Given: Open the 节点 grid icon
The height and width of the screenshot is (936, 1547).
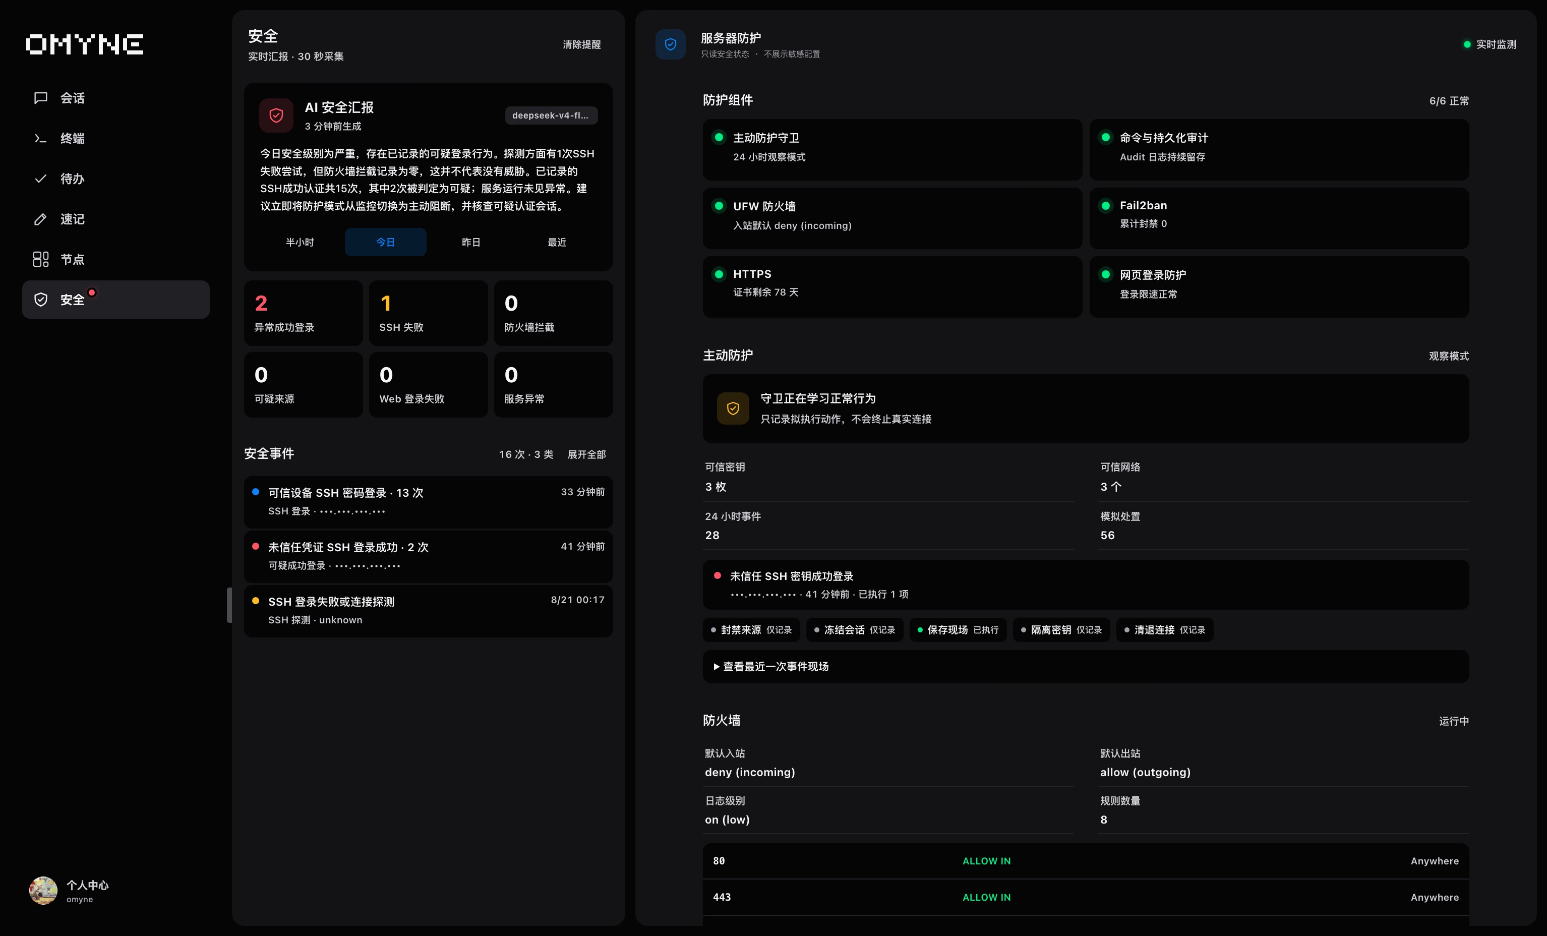Looking at the screenshot, I should pos(41,259).
